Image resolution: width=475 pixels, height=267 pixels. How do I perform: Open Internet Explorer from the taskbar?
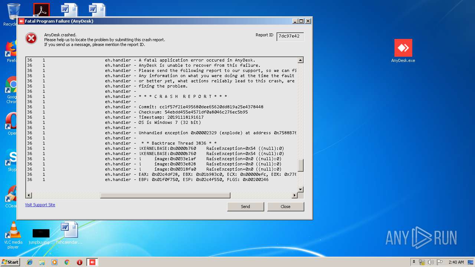(x=30, y=262)
